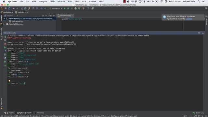Image resolution: width=208 pixels, height=117 pixels.
Task: Expand External Libraries tree node
Action: [4, 24]
